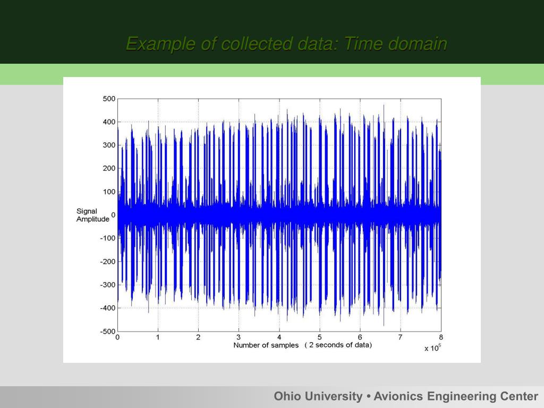This screenshot has height=408, width=544.
Task: Click the 'Signal Amplitude' y-axis label
Action: click(92, 215)
